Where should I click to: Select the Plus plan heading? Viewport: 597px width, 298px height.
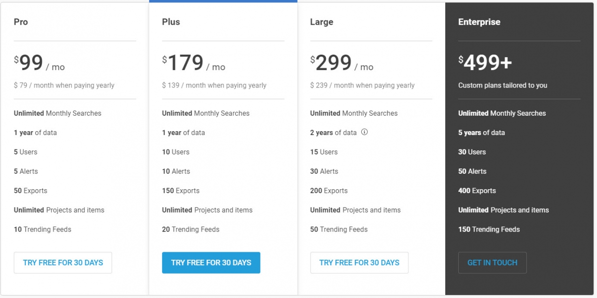pos(171,22)
